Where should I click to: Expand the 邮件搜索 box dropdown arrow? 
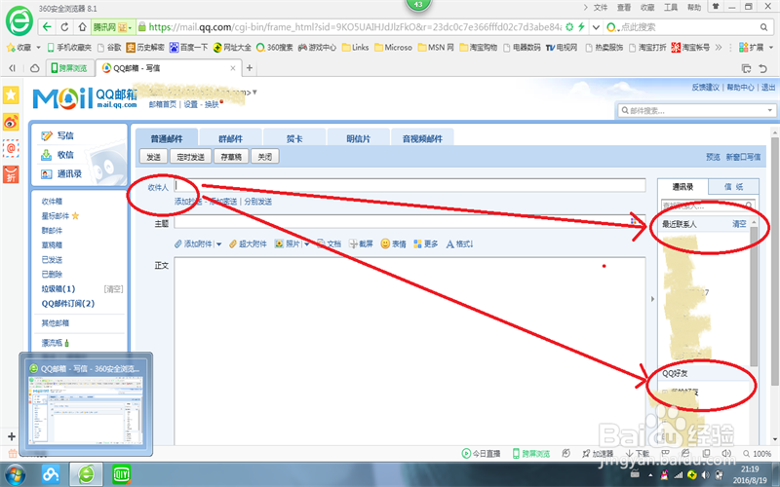point(769,110)
